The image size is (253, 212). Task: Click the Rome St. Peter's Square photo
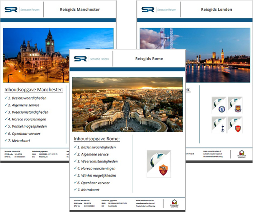pos(127,104)
